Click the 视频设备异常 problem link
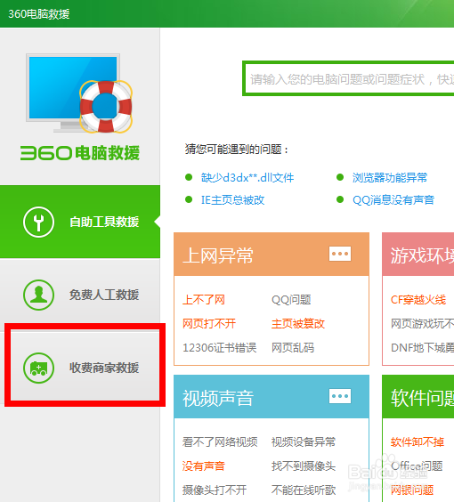The image size is (454, 502). coord(304,442)
